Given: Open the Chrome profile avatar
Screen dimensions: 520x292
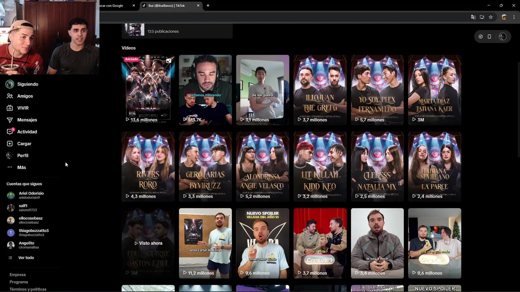Looking at the screenshot, I should [x=504, y=17].
